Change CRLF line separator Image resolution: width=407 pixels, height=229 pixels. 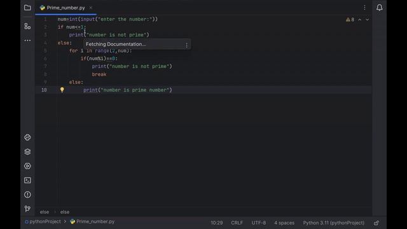click(237, 223)
